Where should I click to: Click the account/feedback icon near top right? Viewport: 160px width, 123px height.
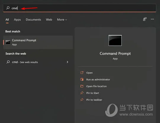(x=145, y=19)
